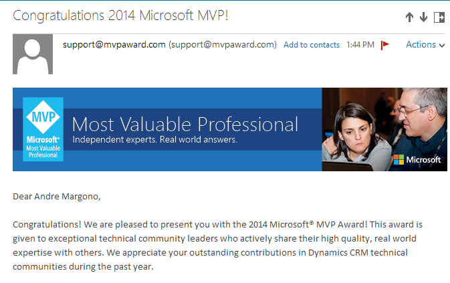The image size is (450, 283).
Task: Click the sender name support@mvpaward.com
Action: point(114,45)
